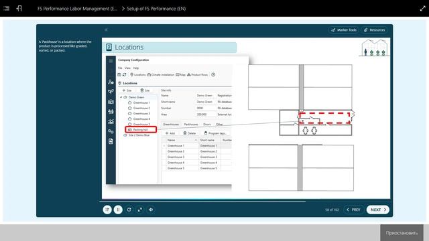Viewport: 429px width, 241px height.
Task: Expand the player to full screen
Action: tap(140, 210)
